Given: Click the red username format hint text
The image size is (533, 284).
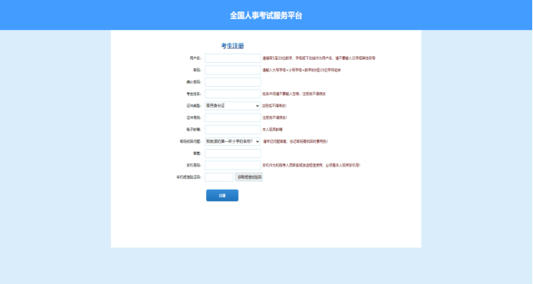Looking at the screenshot, I should pyautogui.click(x=319, y=58).
